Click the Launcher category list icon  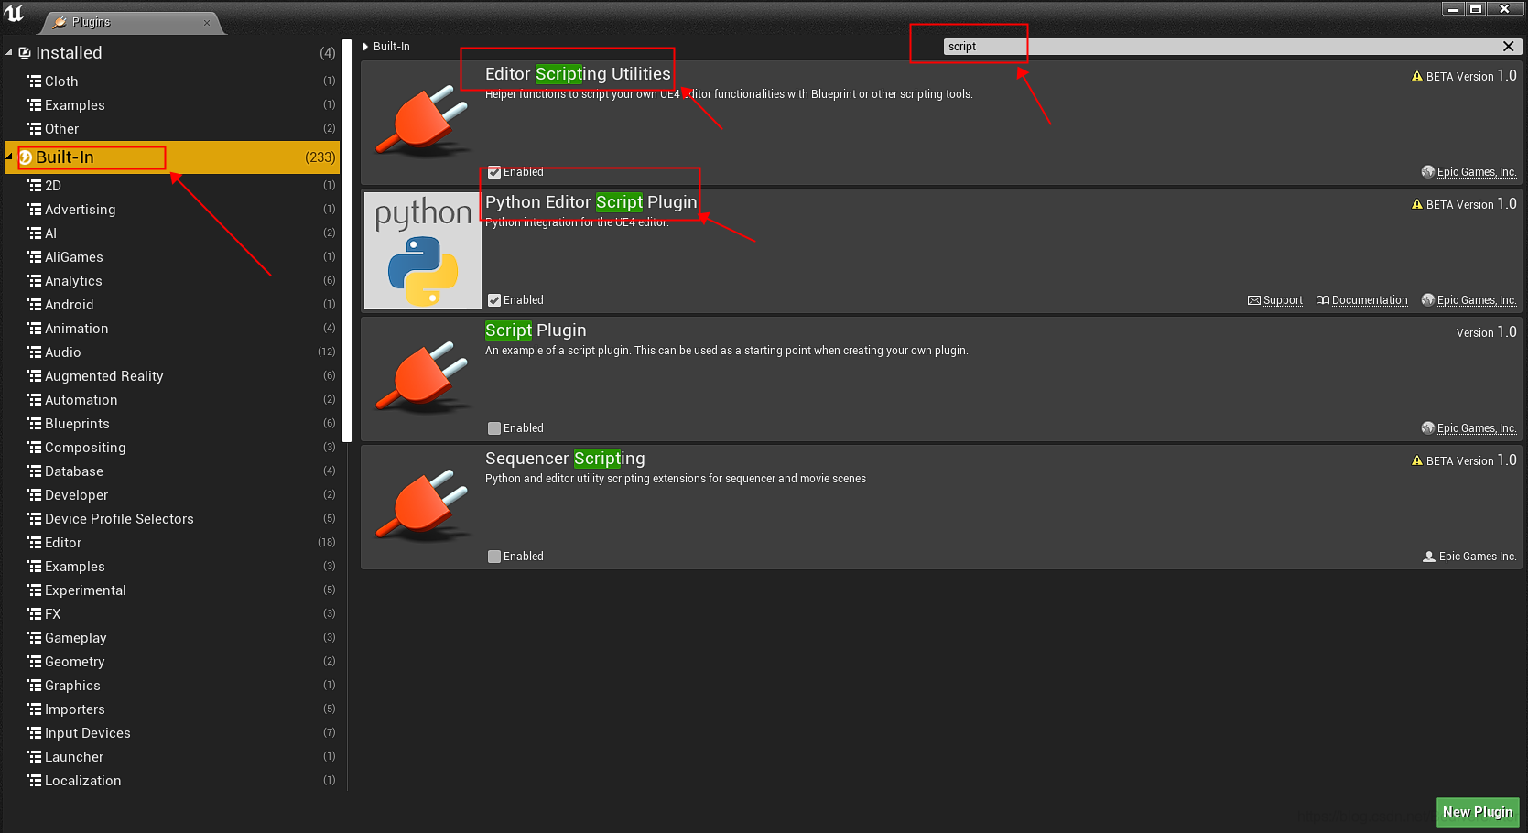(34, 757)
